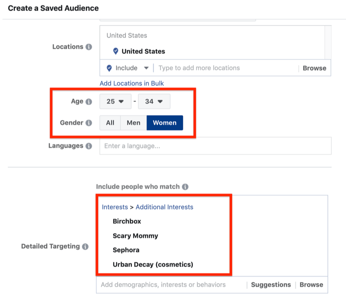The width and height of the screenshot is (346, 300).
Task: Click Browse in the locations field
Action: (x=314, y=68)
